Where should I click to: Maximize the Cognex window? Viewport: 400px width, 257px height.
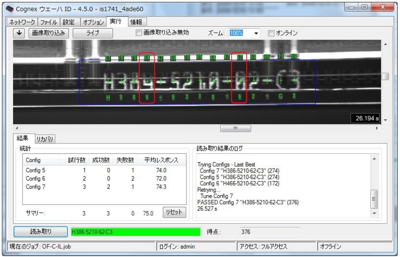tap(365, 7)
